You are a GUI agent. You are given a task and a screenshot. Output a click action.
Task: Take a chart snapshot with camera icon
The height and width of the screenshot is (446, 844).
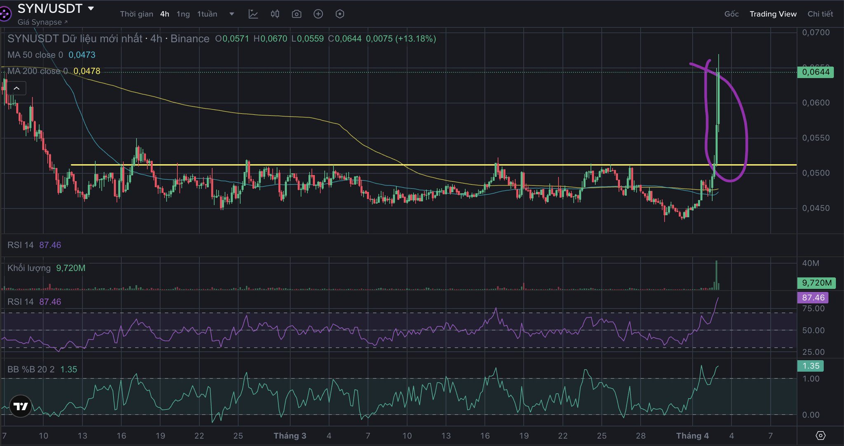coord(296,14)
